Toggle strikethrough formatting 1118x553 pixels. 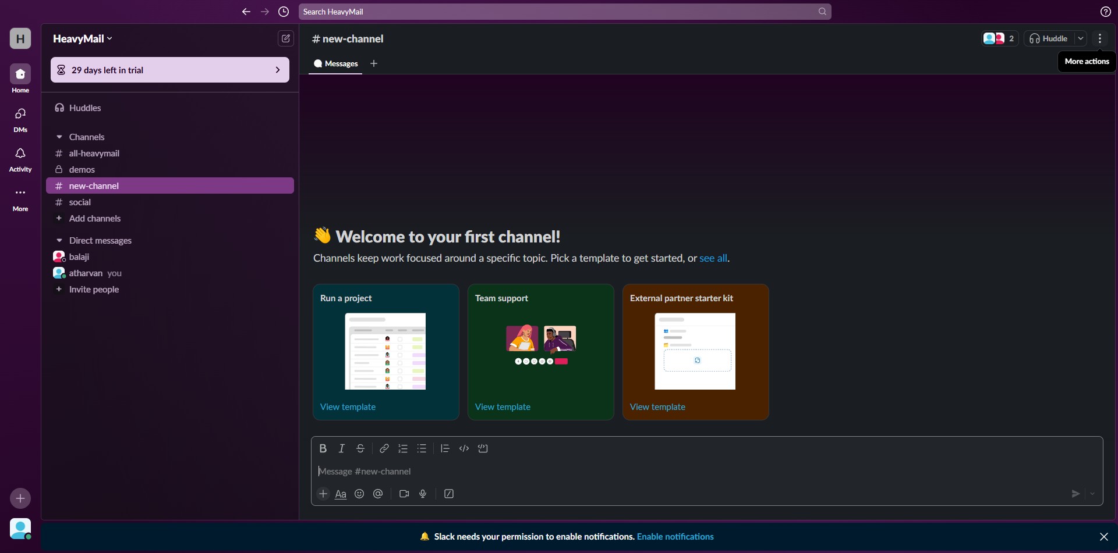360,448
